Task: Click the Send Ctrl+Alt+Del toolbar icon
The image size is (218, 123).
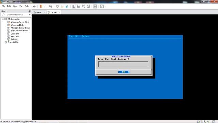Action: point(50,6)
